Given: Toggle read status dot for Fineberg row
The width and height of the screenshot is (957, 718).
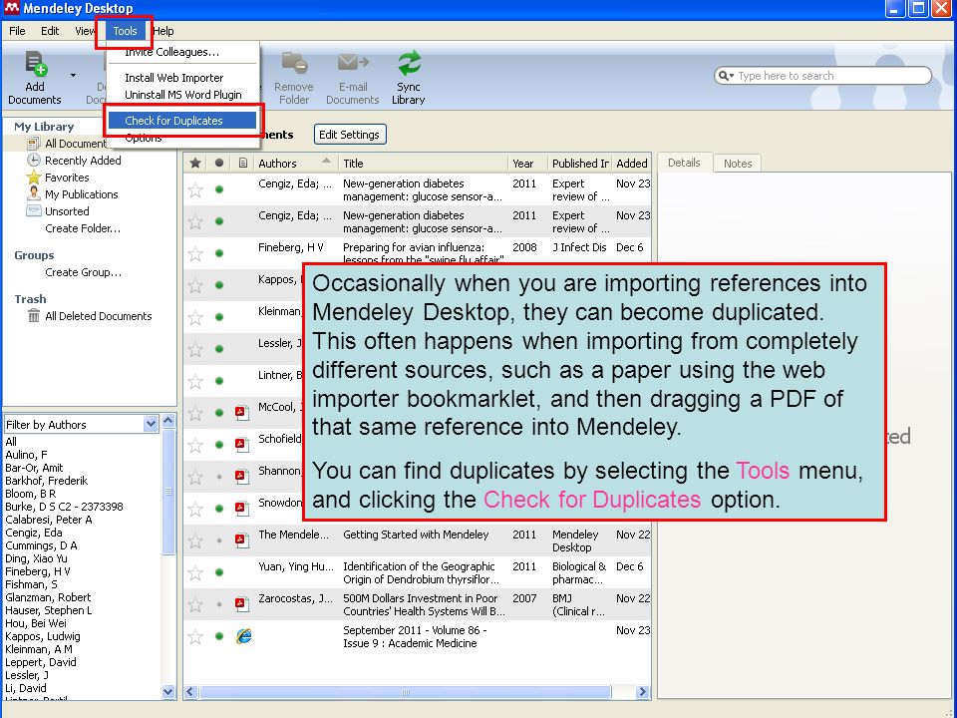Looking at the screenshot, I should 219,253.
